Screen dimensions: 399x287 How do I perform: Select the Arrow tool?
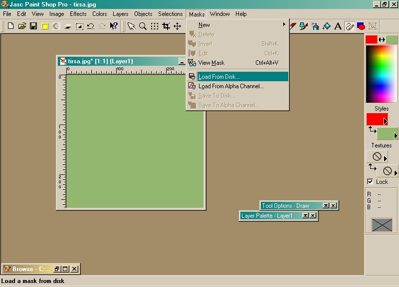[x=131, y=26]
